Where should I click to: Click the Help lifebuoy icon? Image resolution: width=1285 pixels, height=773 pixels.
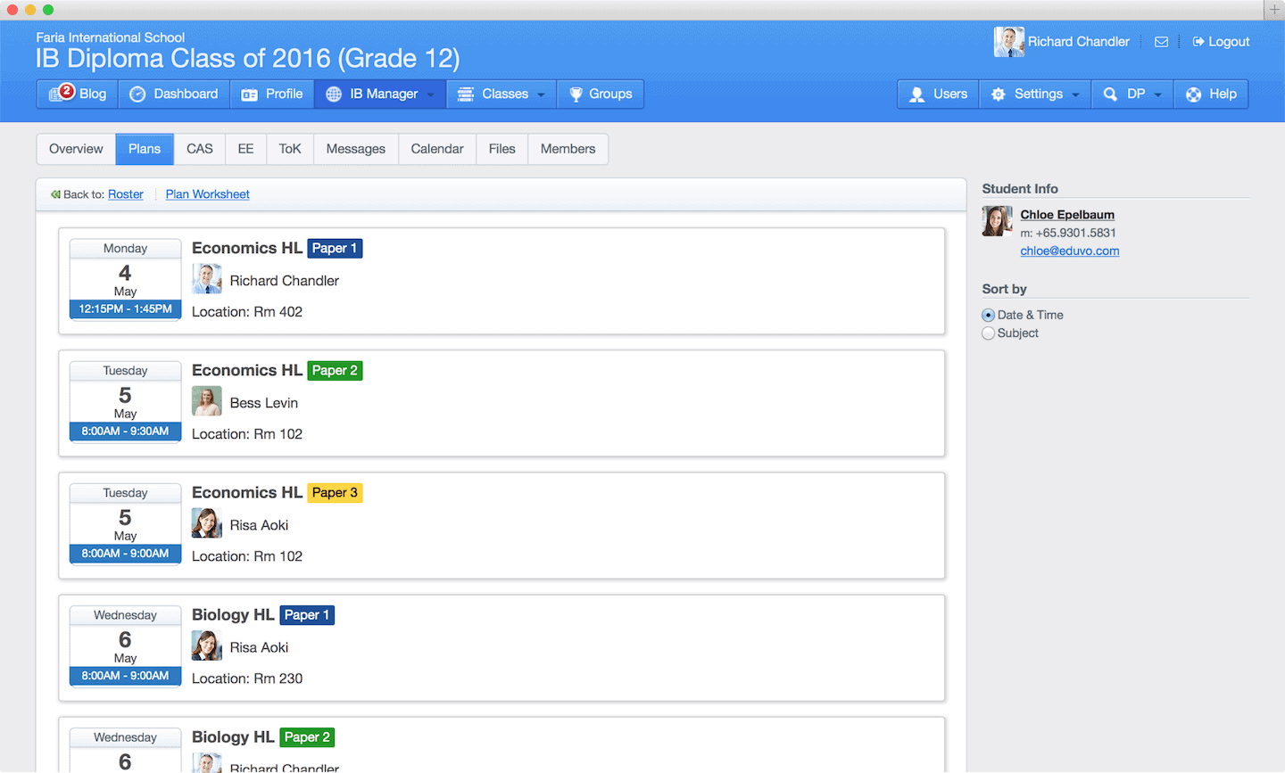[x=1194, y=95]
